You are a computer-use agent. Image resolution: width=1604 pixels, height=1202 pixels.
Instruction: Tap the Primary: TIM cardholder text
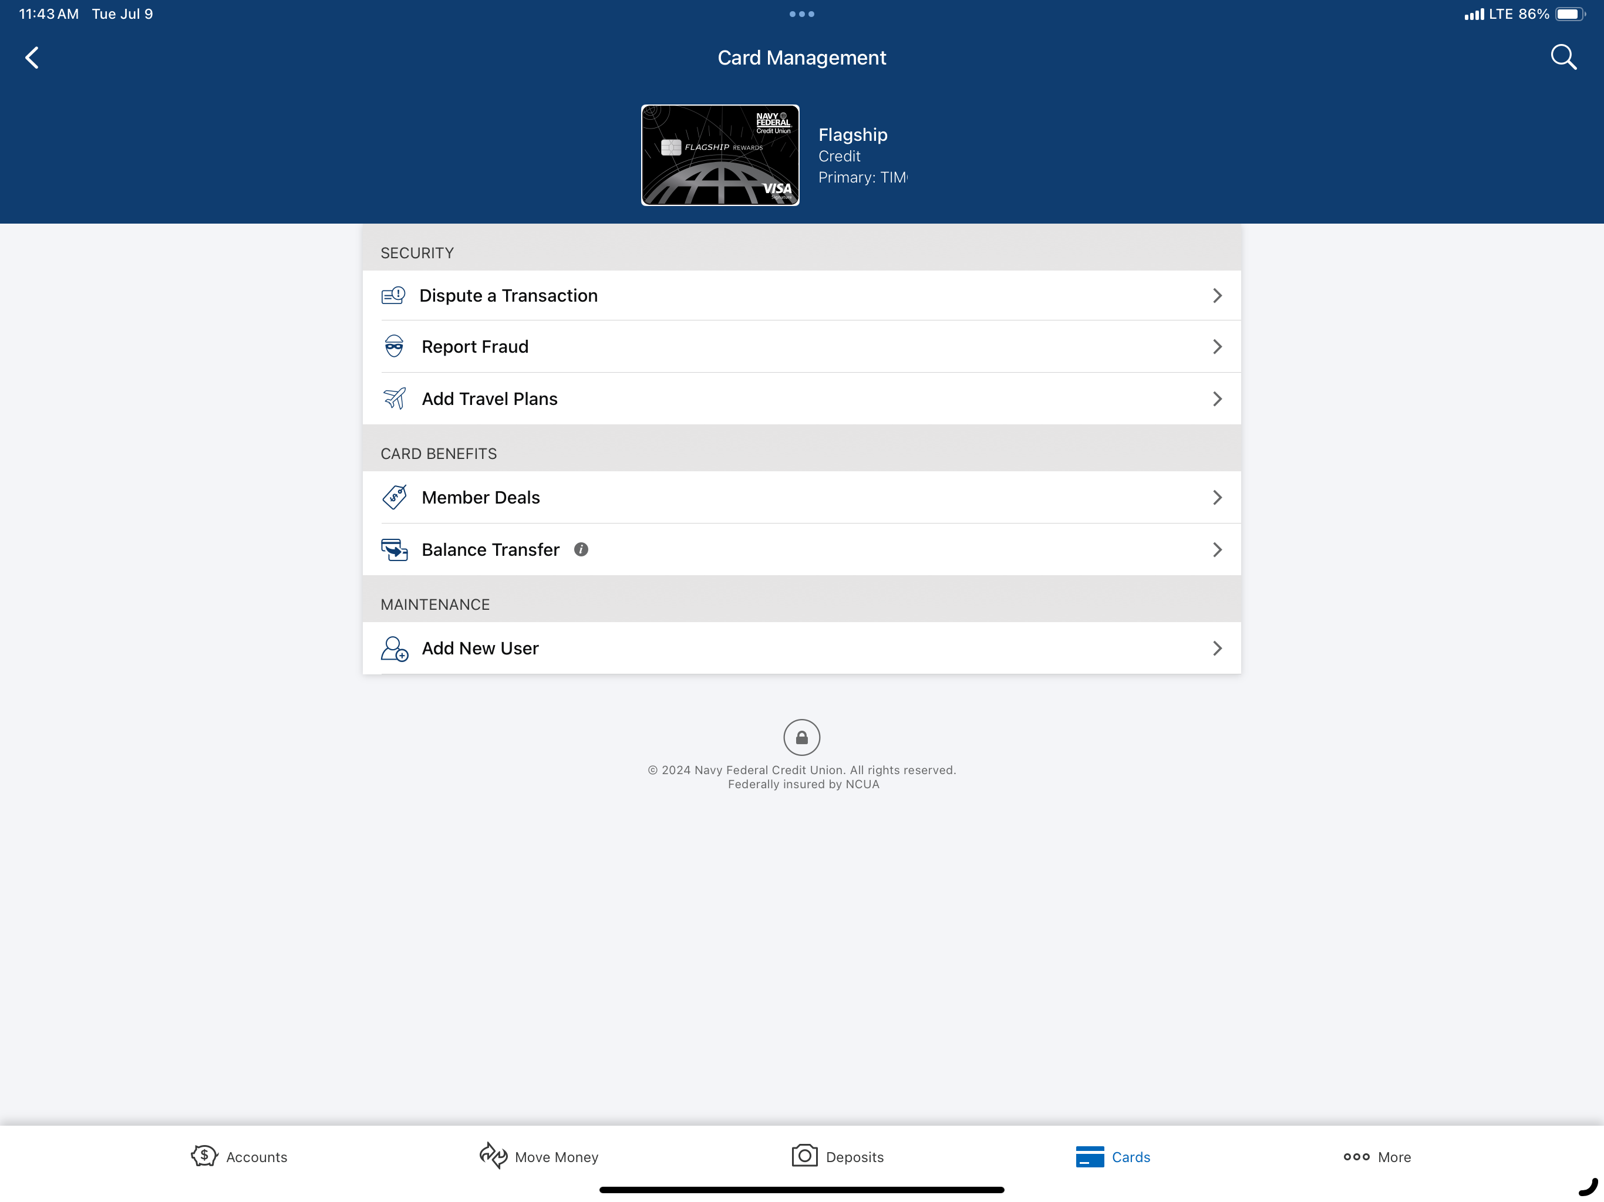863,178
